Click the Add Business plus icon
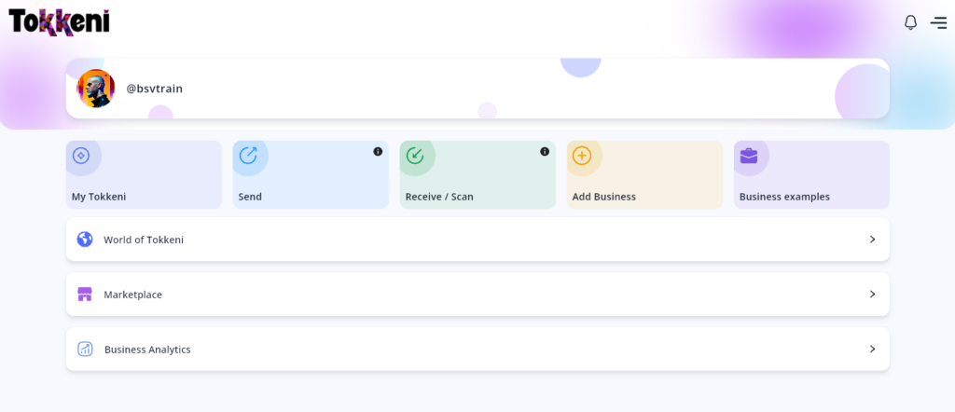This screenshot has height=412, width=955. (x=582, y=156)
